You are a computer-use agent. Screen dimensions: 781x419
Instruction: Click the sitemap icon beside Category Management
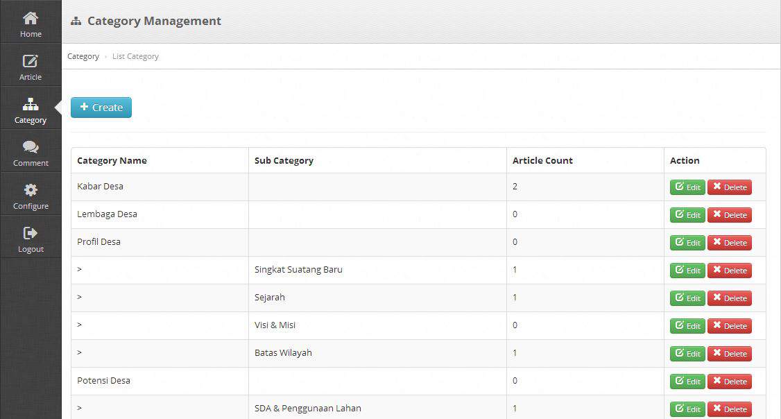point(76,21)
